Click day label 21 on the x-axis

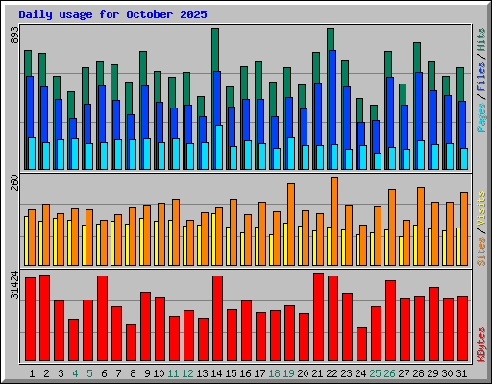pos(317,373)
